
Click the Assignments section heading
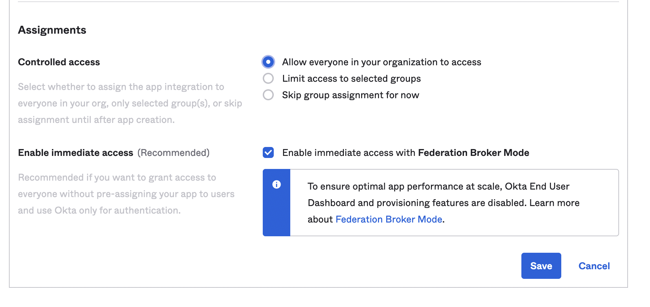point(52,30)
